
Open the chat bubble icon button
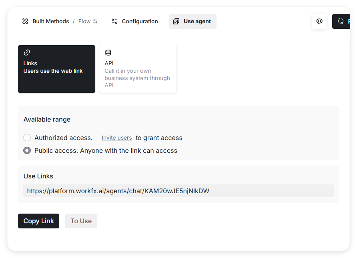319,21
